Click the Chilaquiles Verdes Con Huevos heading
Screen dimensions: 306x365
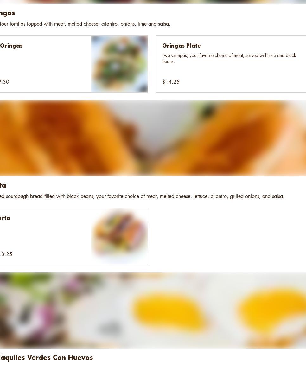point(46,357)
